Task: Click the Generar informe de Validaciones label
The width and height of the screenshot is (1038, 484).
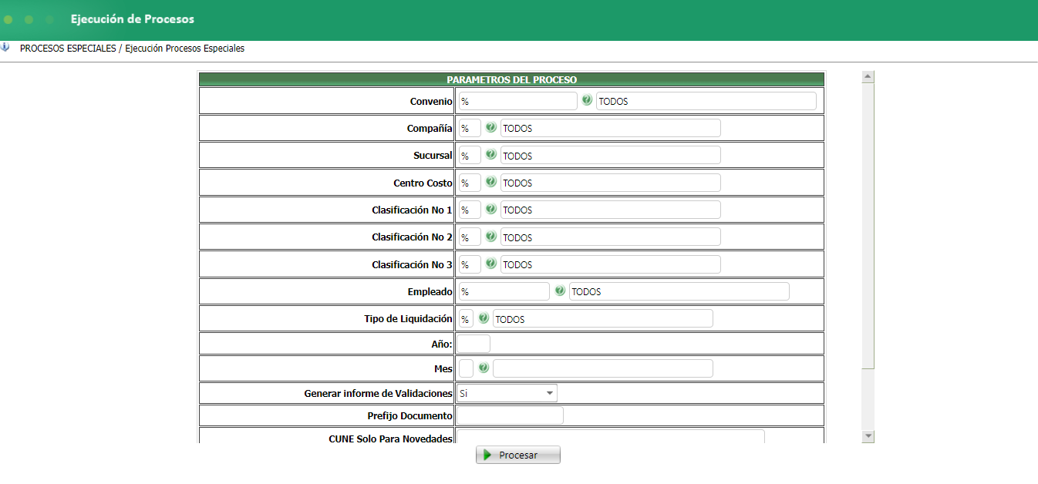Action: tap(378, 393)
